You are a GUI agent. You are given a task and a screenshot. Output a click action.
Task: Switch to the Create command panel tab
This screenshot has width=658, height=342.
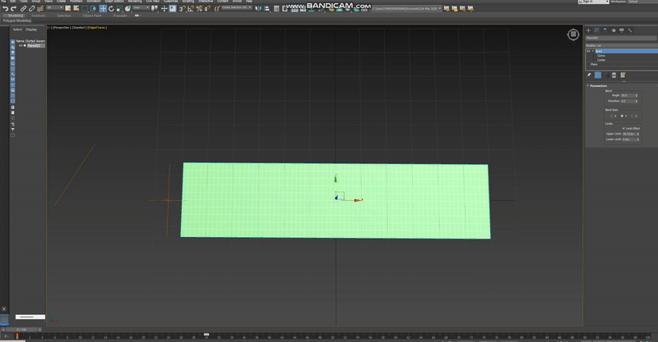tap(588, 30)
